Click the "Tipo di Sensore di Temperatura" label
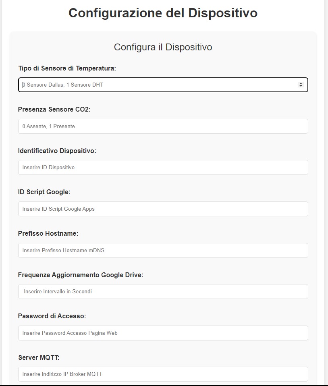Image resolution: width=328 pixels, height=386 pixels. [67, 68]
